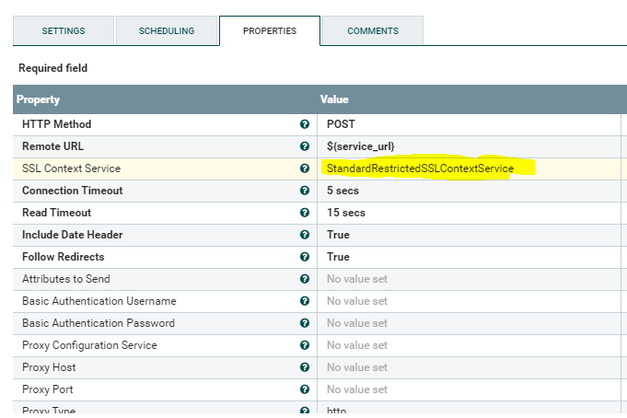Click help icon for SSL Context Service

304,168
